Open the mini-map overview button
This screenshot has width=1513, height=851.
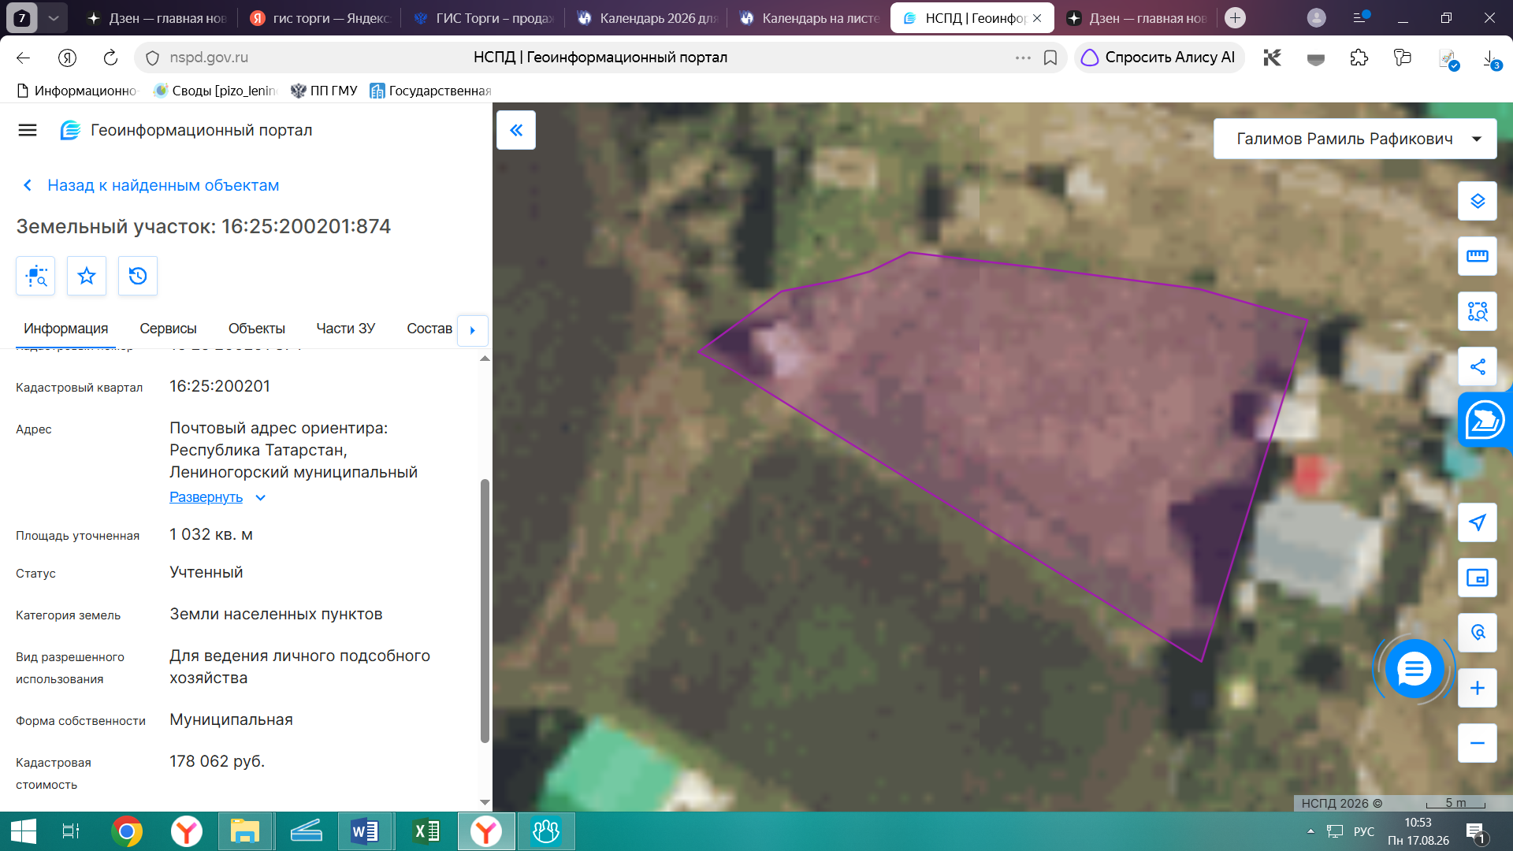coord(1478,578)
